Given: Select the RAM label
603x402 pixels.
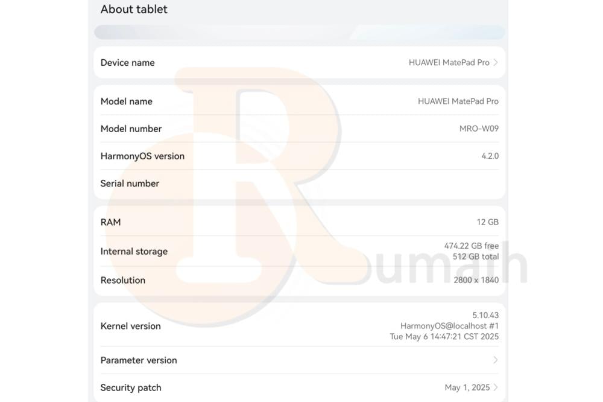Looking at the screenshot, I should click(x=110, y=222).
